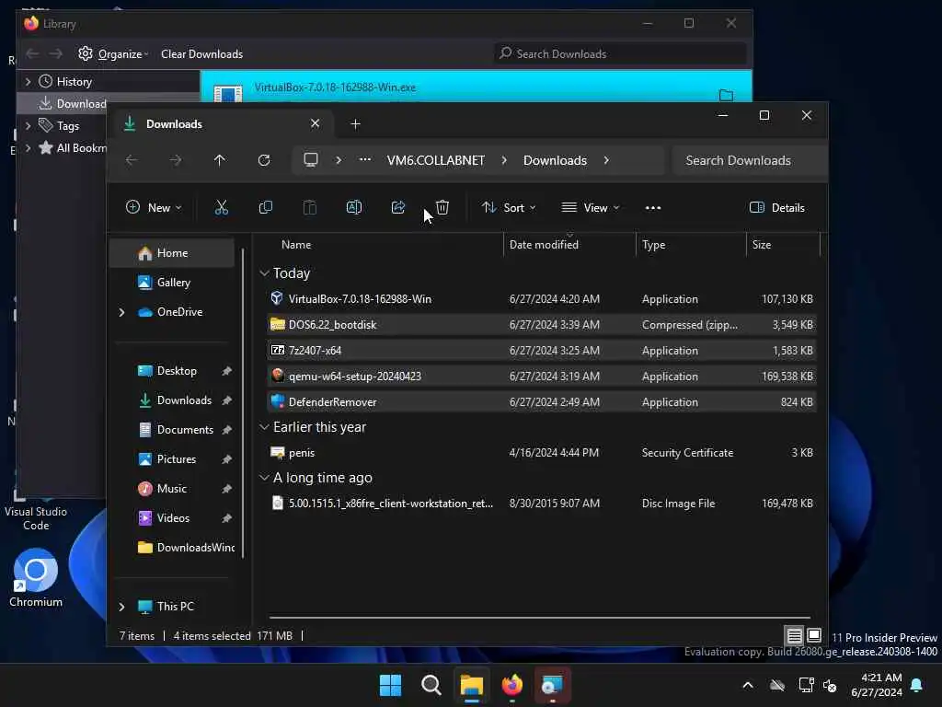Sort by the Type column header
This screenshot has height=707, width=942.
[x=653, y=245]
